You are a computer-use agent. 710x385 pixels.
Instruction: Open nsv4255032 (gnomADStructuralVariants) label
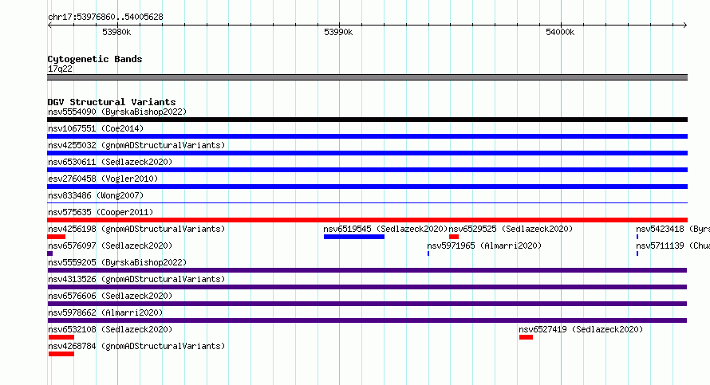coord(136,145)
